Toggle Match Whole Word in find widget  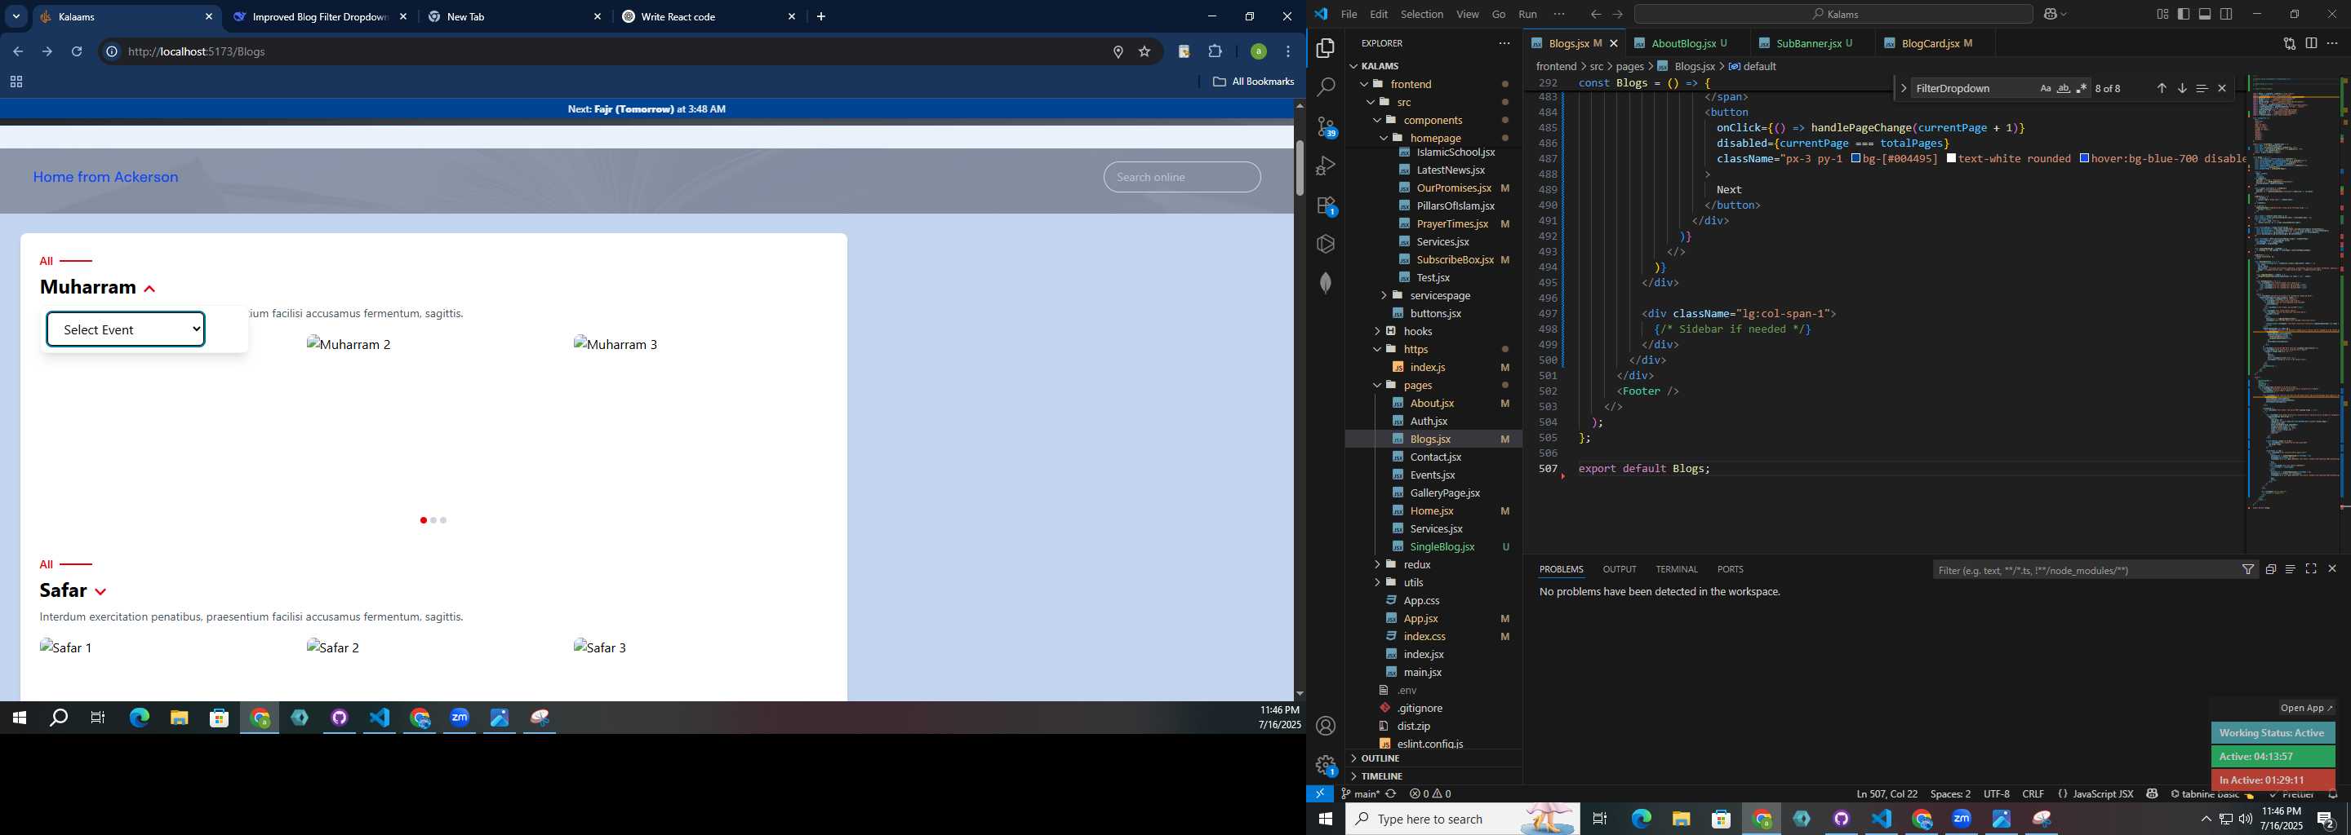click(2063, 88)
